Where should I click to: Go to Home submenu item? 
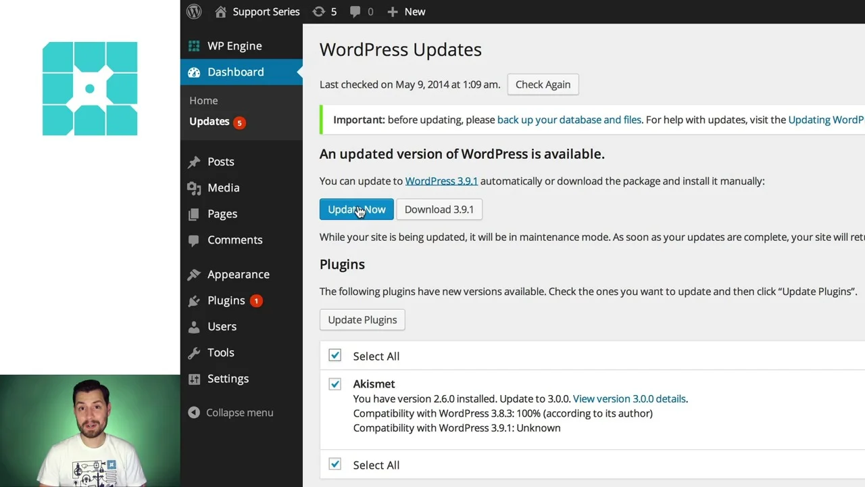[203, 101]
